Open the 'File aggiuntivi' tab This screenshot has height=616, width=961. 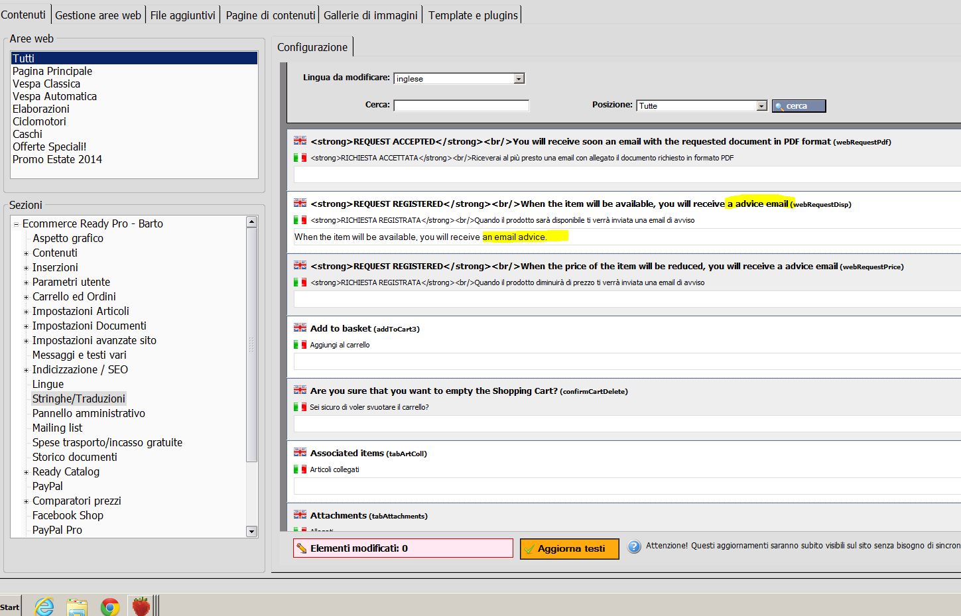pyautogui.click(x=183, y=15)
